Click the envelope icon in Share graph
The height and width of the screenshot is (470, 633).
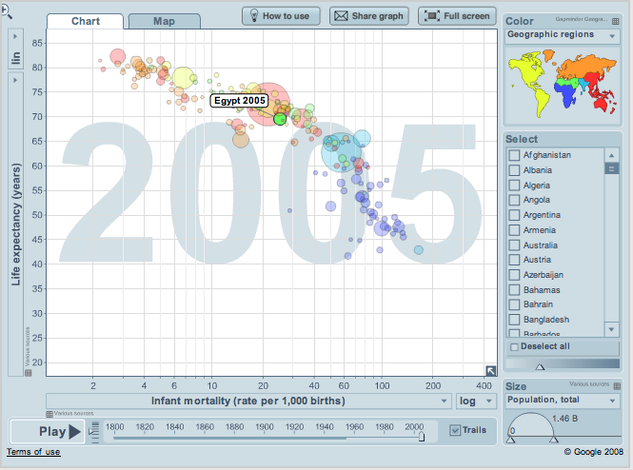point(340,15)
